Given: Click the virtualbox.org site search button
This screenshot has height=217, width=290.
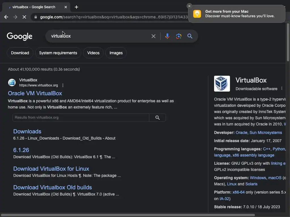Looking at the screenshot, I should coord(157,118).
